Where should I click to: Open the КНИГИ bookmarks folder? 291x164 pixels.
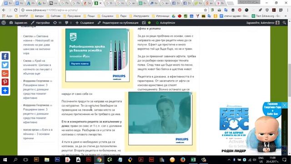coord(21,16)
